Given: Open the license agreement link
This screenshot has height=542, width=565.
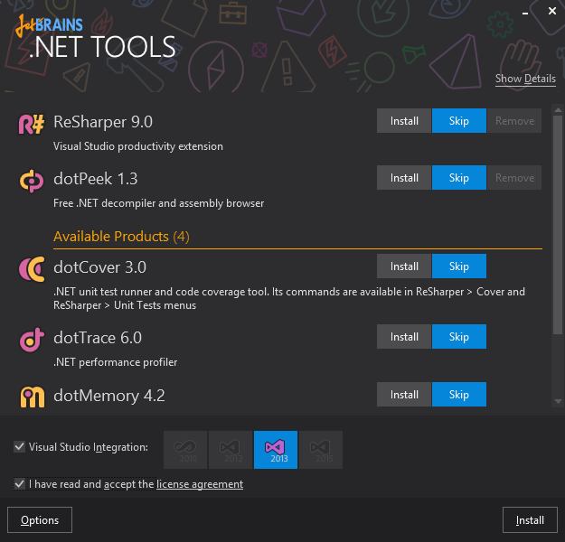Looking at the screenshot, I should point(200,484).
